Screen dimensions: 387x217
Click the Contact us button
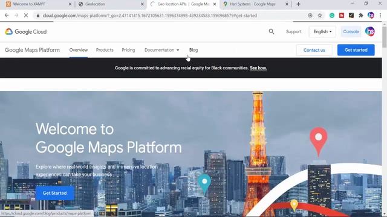(314, 50)
